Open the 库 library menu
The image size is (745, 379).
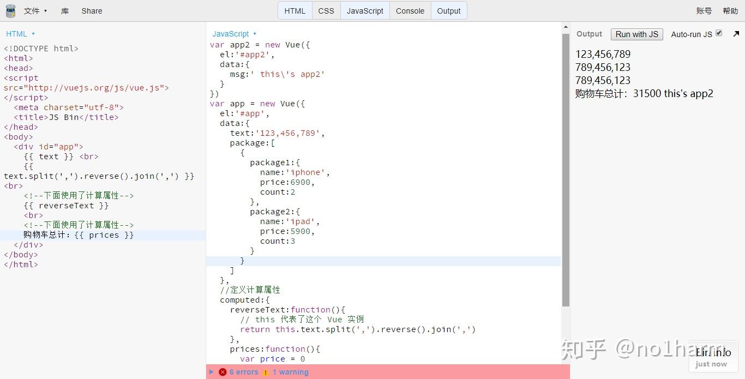point(64,10)
